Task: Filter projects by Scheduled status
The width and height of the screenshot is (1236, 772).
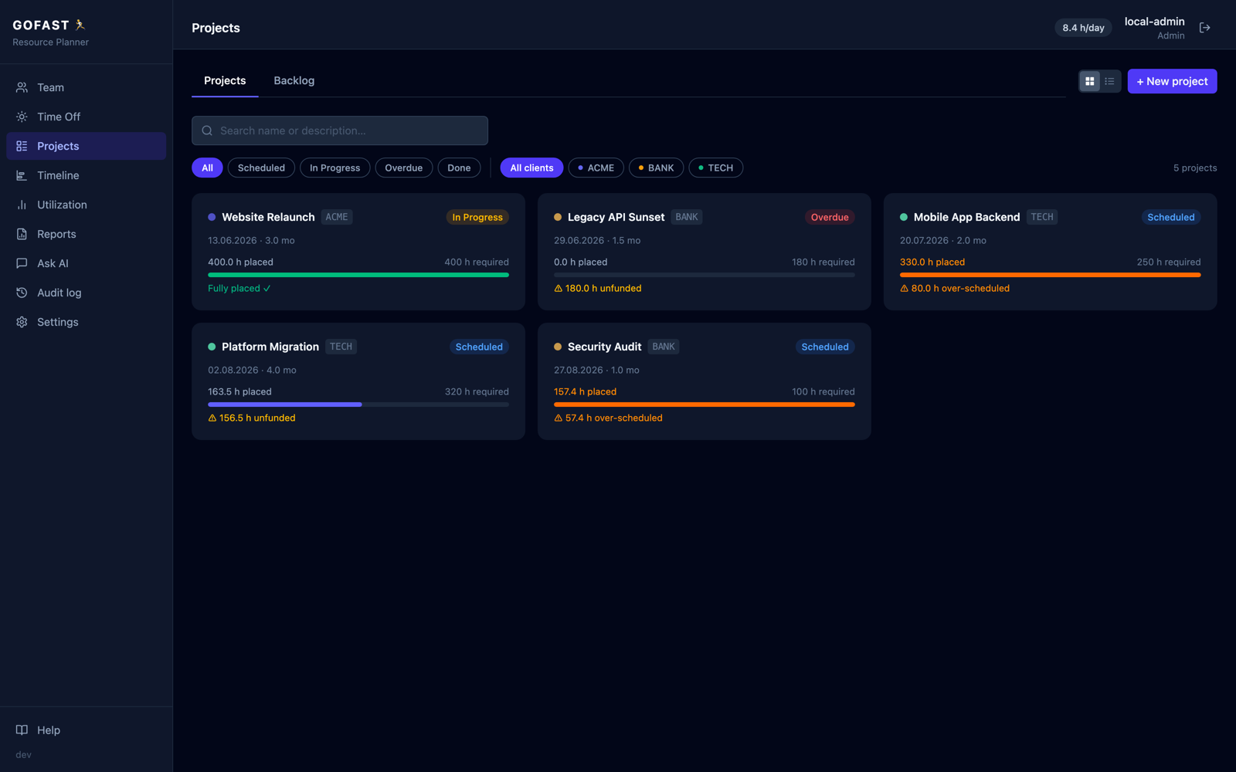Action: click(x=261, y=168)
